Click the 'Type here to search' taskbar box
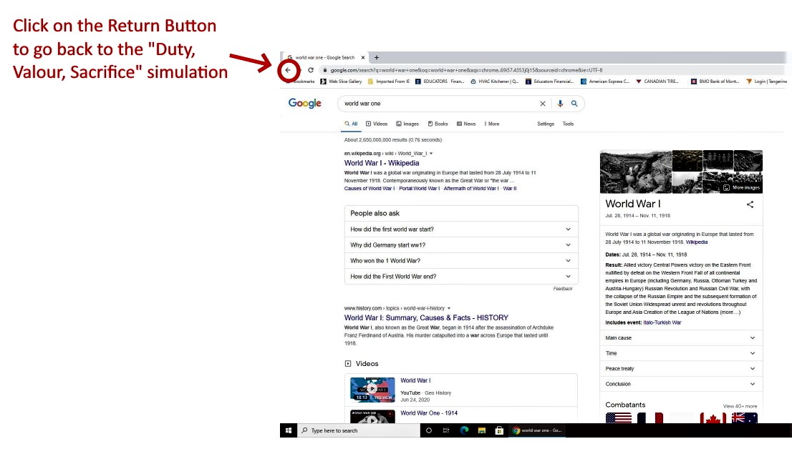Viewport: 792px width, 459px height. pos(359,430)
